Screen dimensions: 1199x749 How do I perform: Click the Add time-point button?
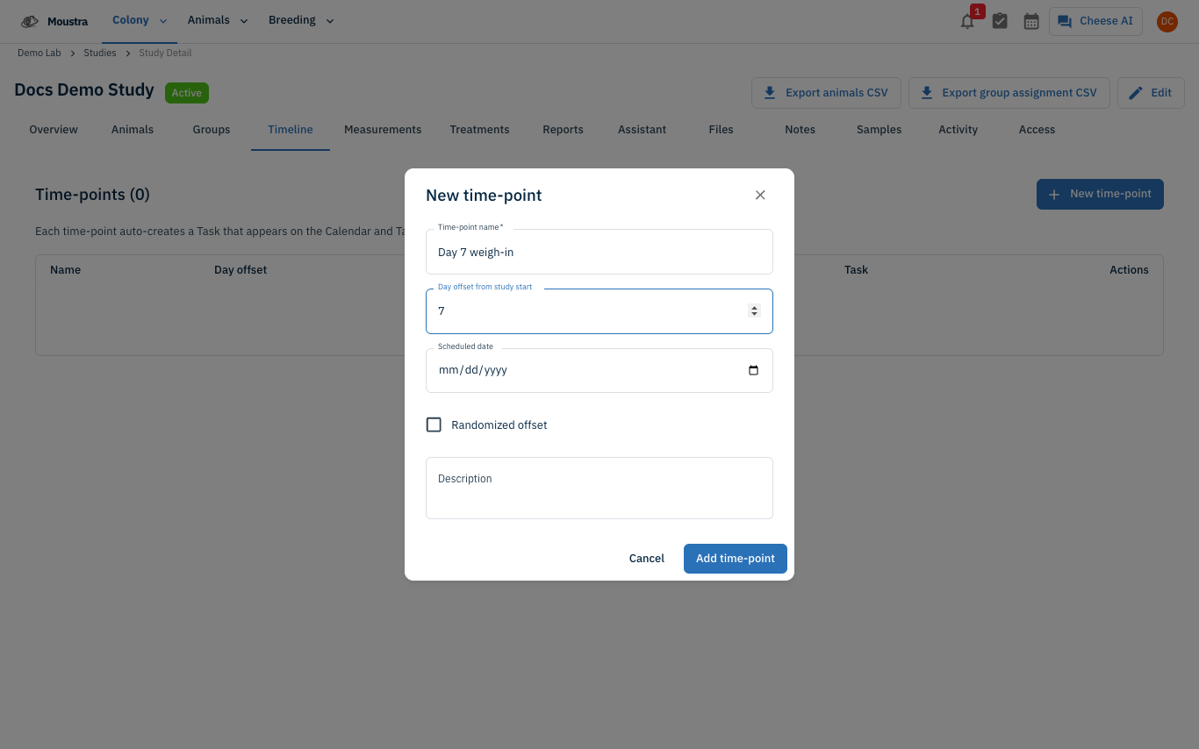[x=736, y=559]
